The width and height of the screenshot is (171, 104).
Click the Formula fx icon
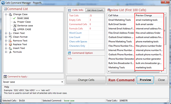pyautogui.click(x=10, y=52)
